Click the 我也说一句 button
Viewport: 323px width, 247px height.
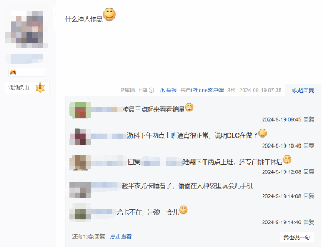(x=297, y=238)
